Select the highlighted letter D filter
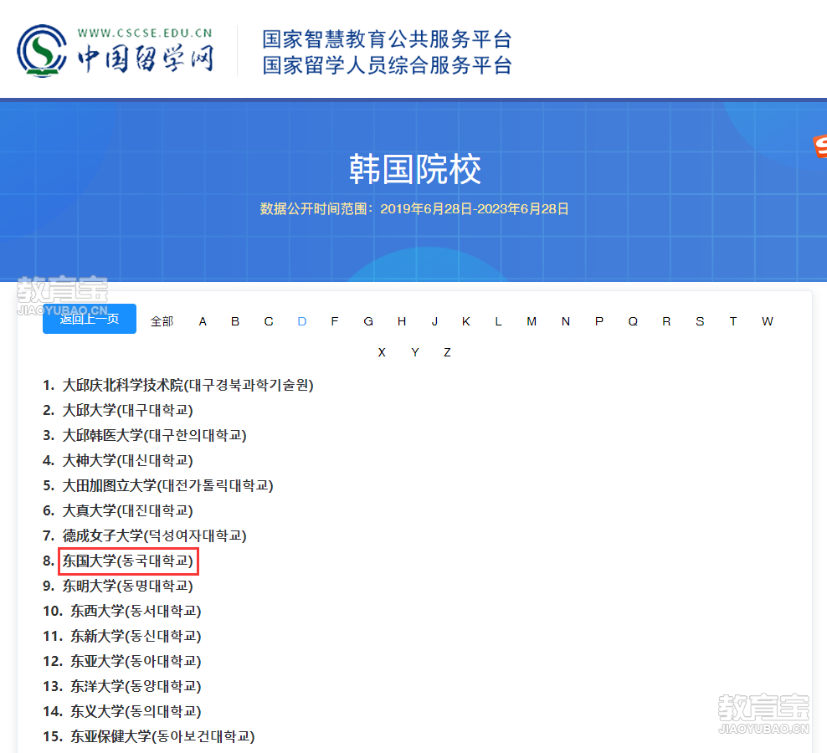827x753 pixels. (x=301, y=321)
